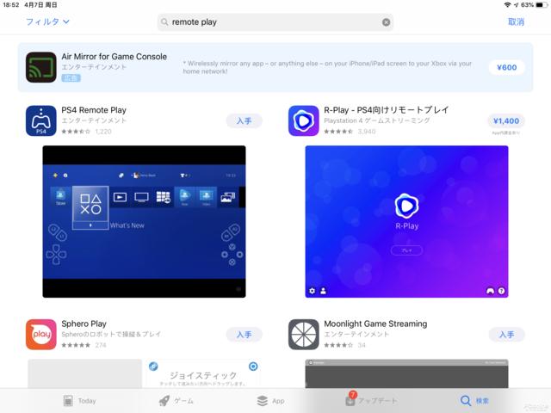551x413 pixels.
Task: Open the Sphero Play app icon
Action: click(x=41, y=335)
